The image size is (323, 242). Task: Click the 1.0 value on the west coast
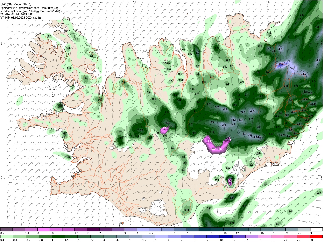(x=65, y=134)
